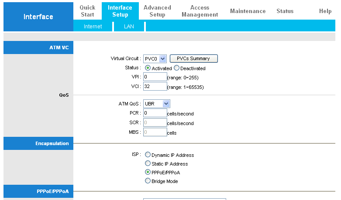The image size is (341, 200).
Task: Click the VPI input field
Action: pyautogui.click(x=155, y=77)
